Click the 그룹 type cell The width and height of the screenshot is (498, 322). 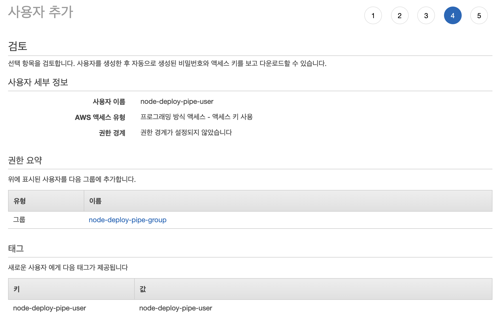[x=19, y=220]
